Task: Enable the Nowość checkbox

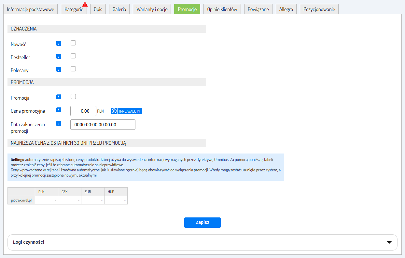Action: 73,43
